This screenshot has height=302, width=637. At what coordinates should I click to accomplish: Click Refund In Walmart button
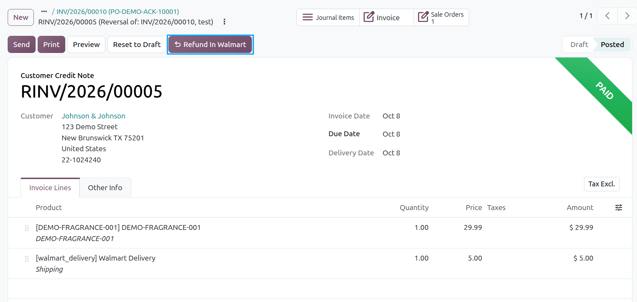(210, 45)
